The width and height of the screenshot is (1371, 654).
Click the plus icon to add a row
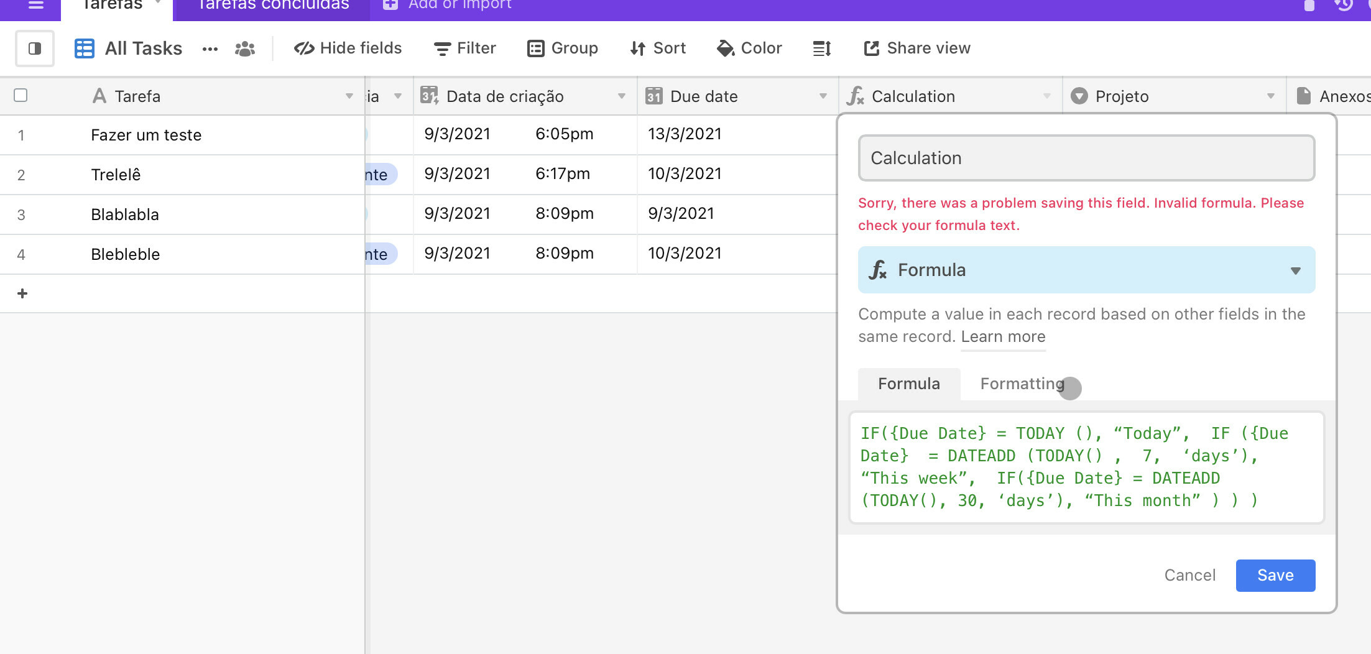[x=22, y=293]
